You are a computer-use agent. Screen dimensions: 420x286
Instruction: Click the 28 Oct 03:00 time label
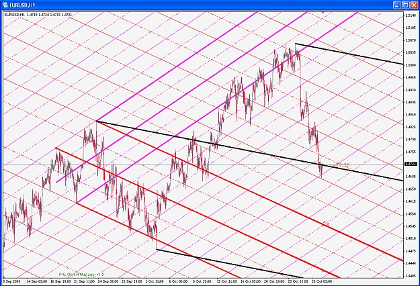322,281
